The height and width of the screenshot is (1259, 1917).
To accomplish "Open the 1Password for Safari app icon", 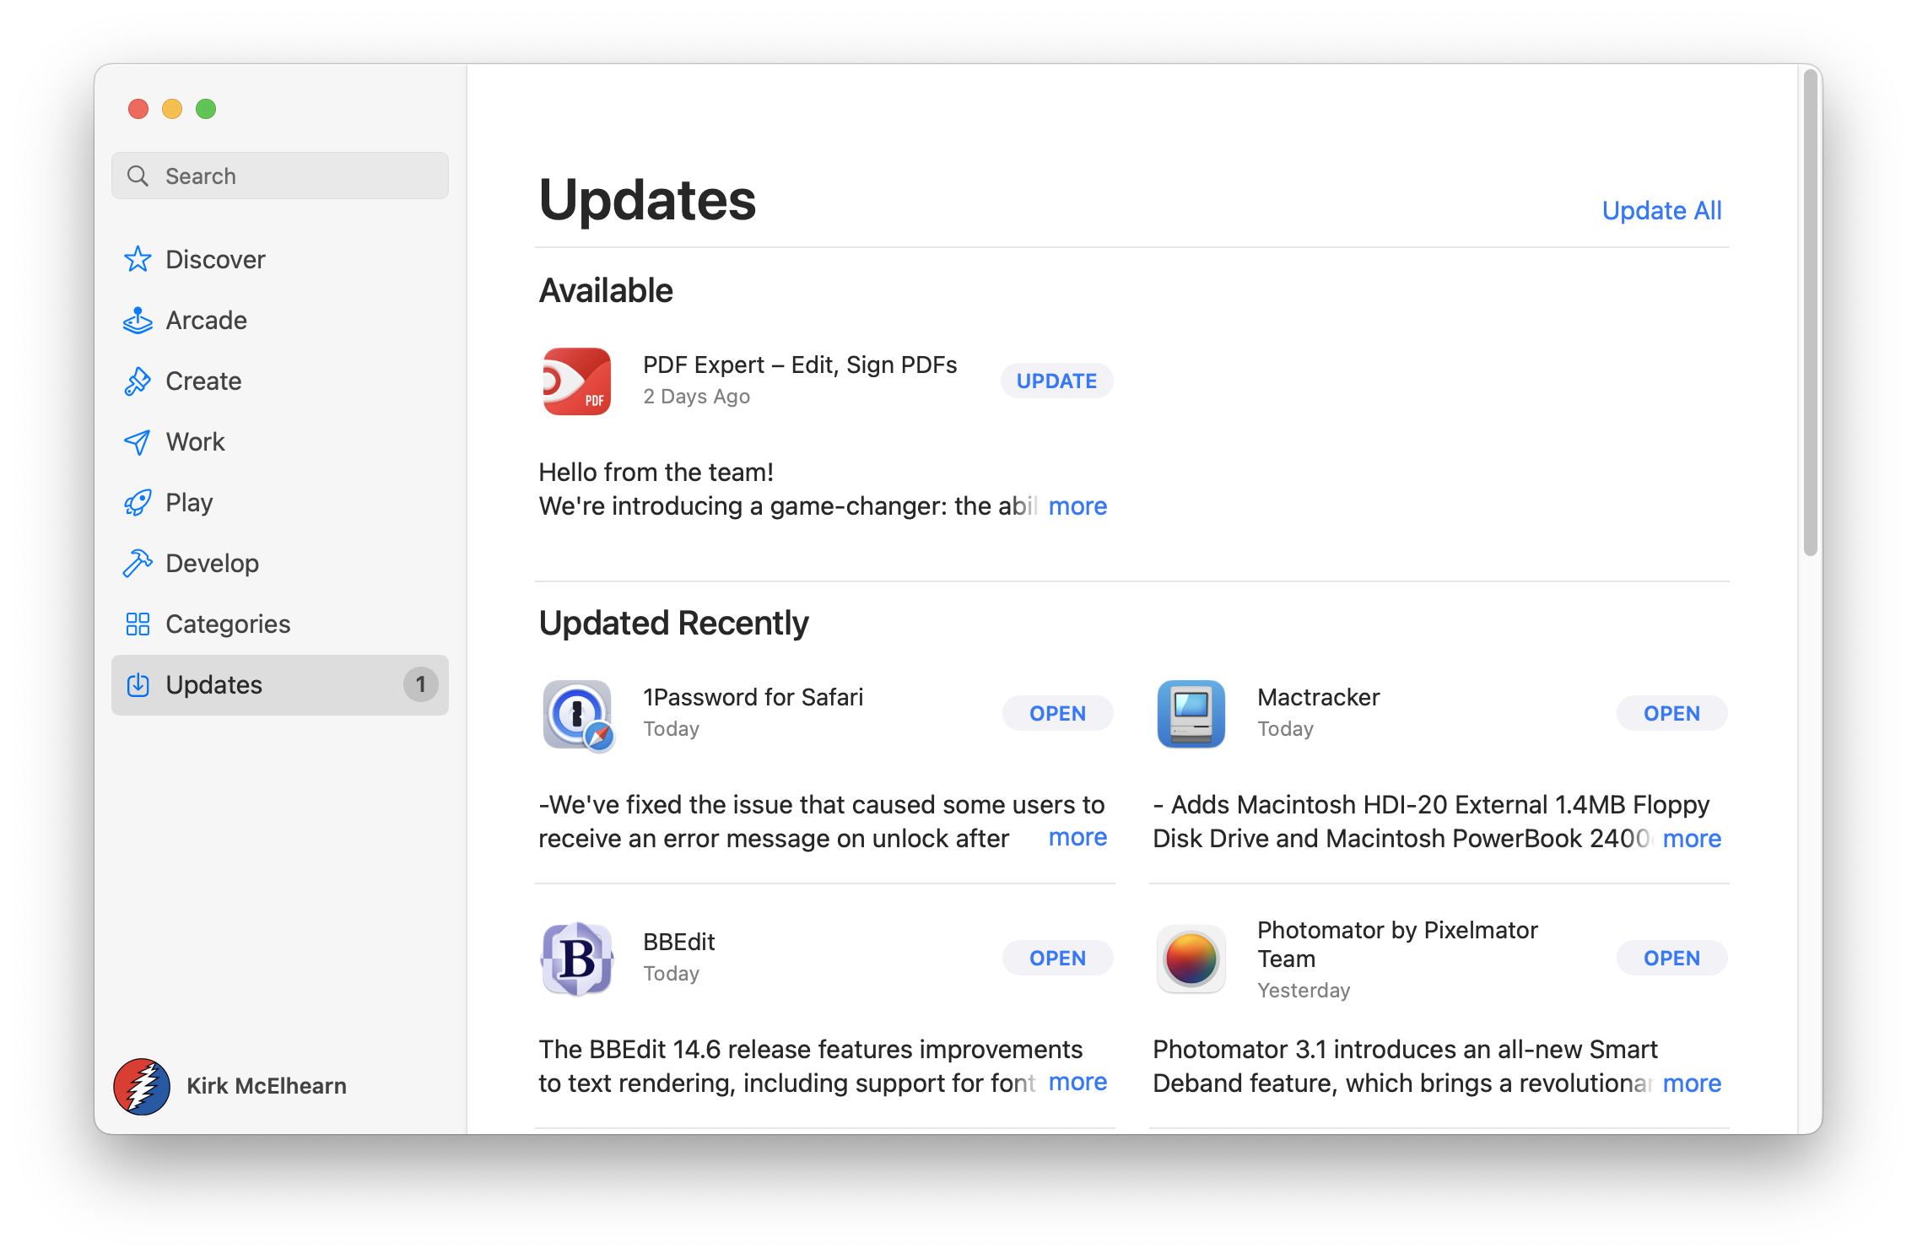I will (x=577, y=714).
